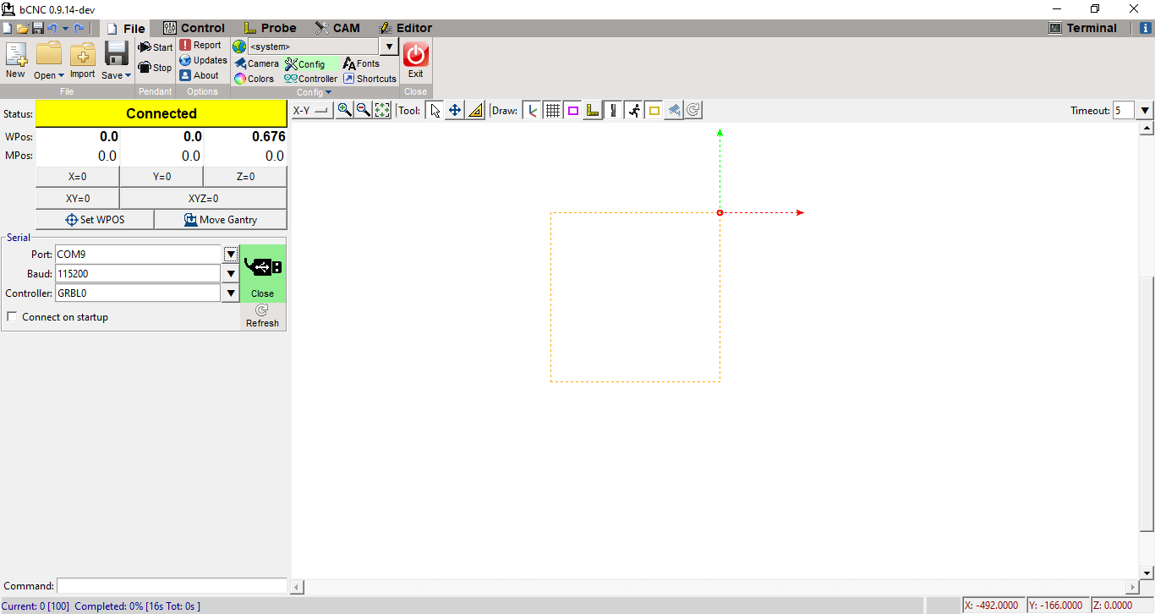Toggle drawing of the rapid motion runner
The height and width of the screenshot is (614, 1155).
click(633, 110)
